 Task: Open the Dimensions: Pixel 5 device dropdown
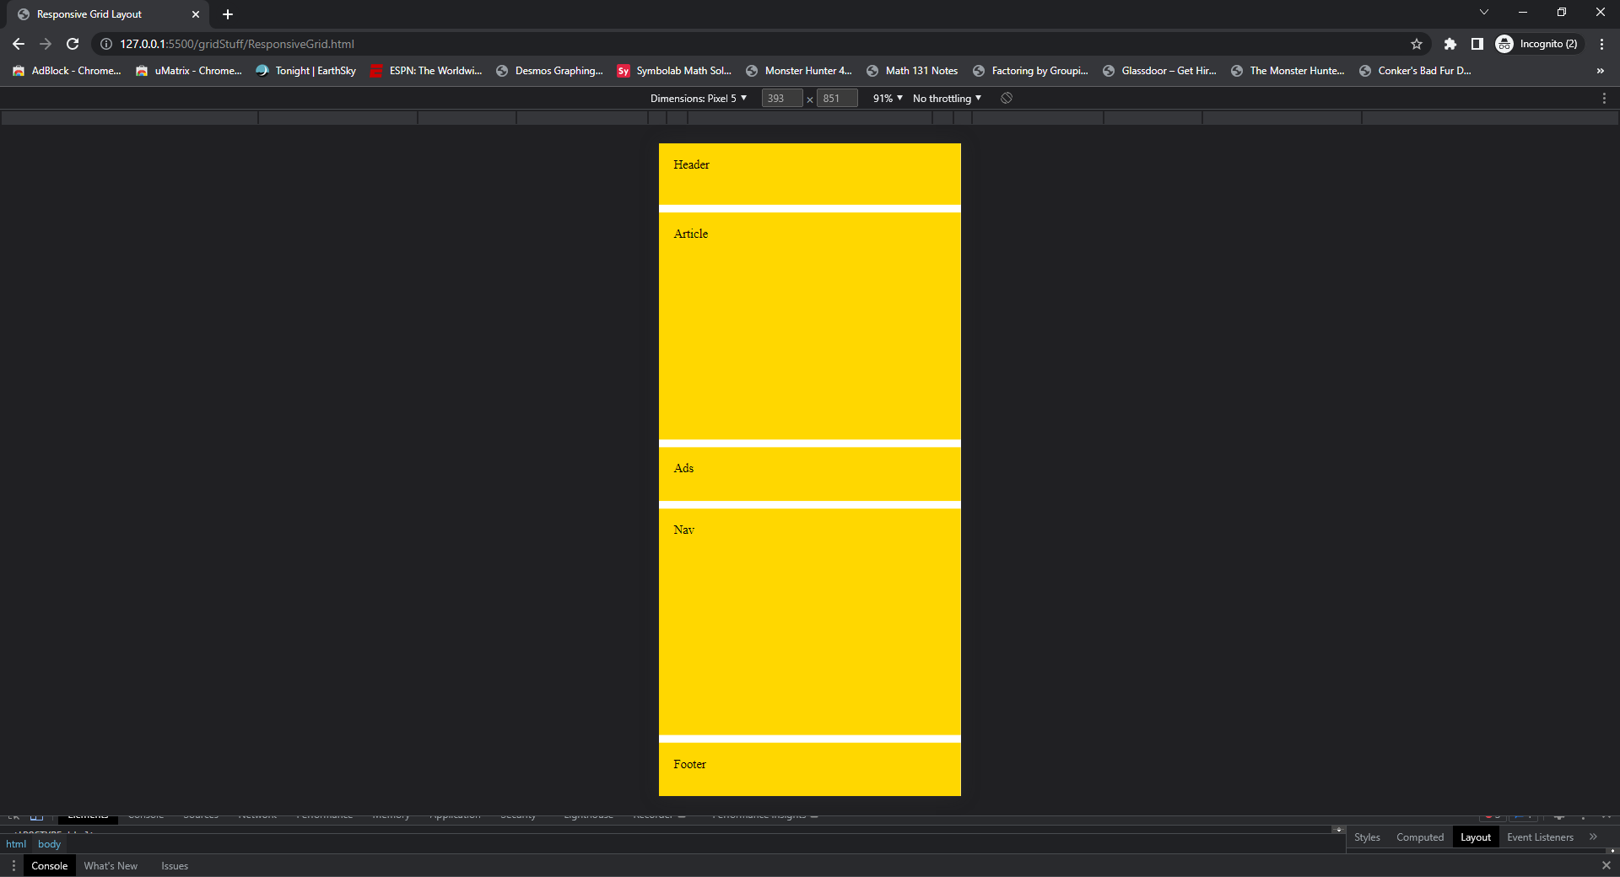pyautogui.click(x=699, y=99)
